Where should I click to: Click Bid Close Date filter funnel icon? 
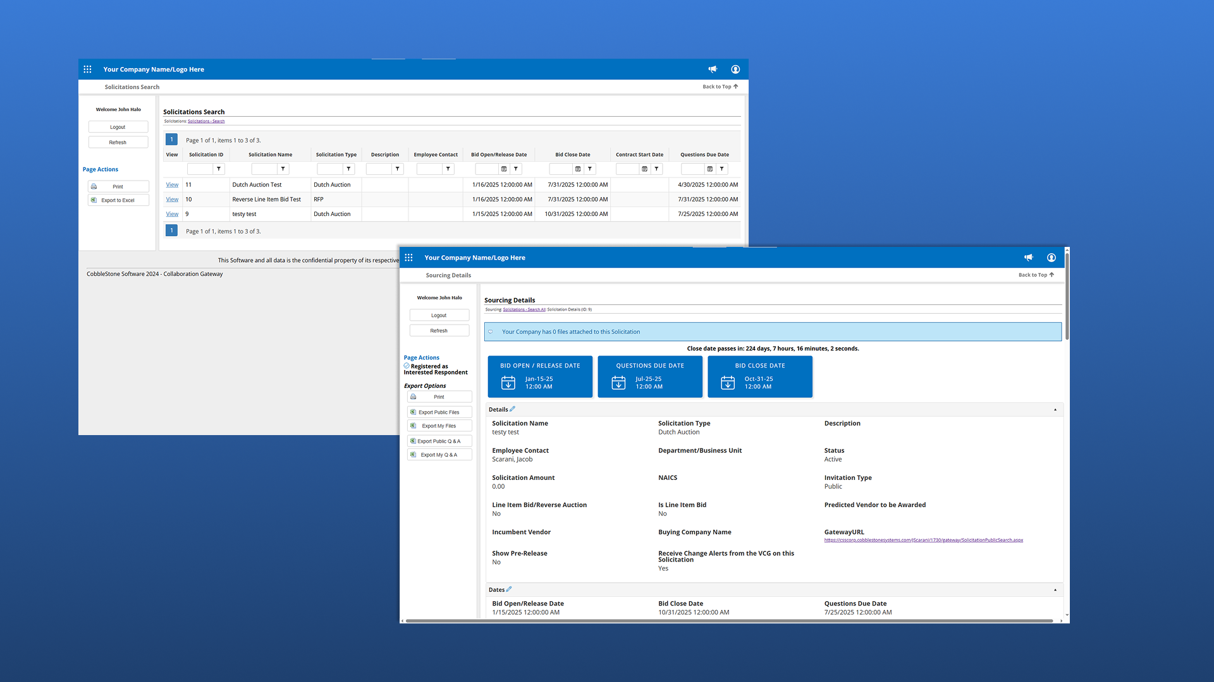pyautogui.click(x=590, y=169)
